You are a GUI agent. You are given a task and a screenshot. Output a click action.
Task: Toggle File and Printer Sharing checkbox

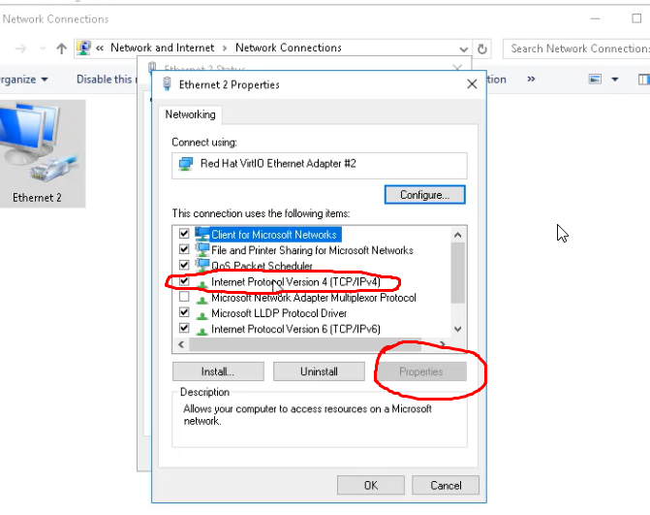click(184, 249)
